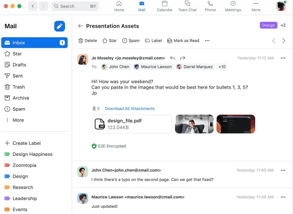This screenshot has height=214, width=293.
Task: Click Download All Attachments link
Action: (130, 108)
